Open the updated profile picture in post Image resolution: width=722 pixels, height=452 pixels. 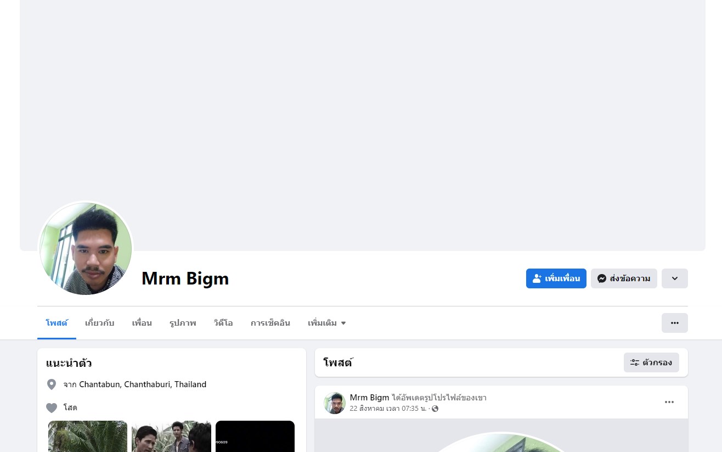(501, 442)
